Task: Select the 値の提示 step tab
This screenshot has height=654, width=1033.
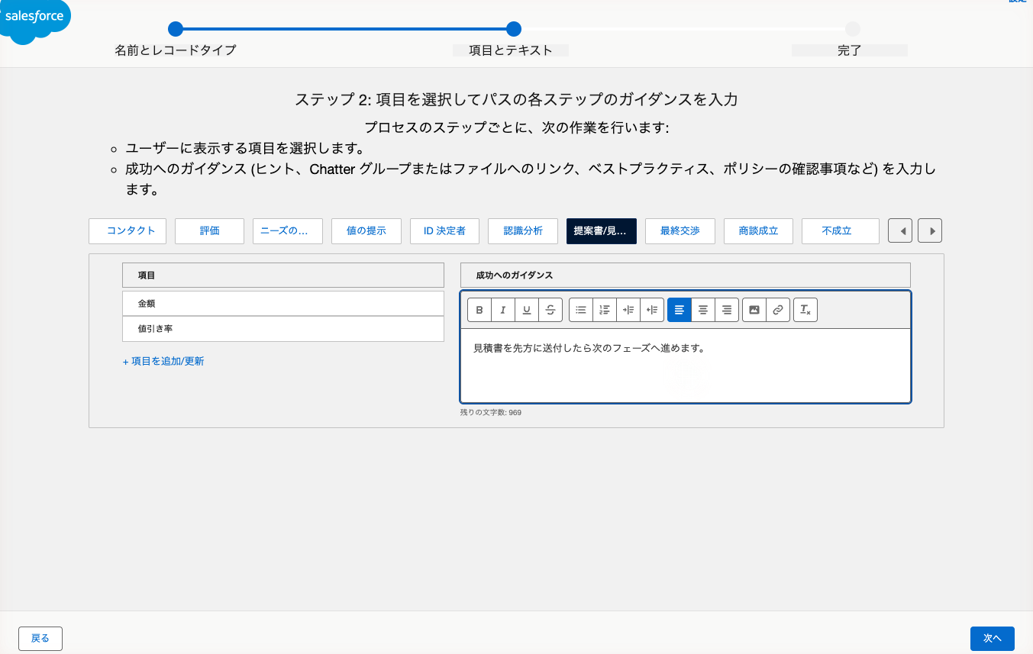Action: click(x=366, y=231)
